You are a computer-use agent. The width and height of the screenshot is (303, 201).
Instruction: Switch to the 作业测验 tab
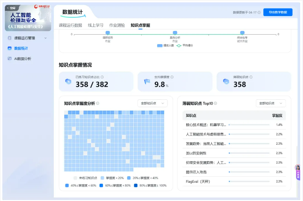click(117, 25)
